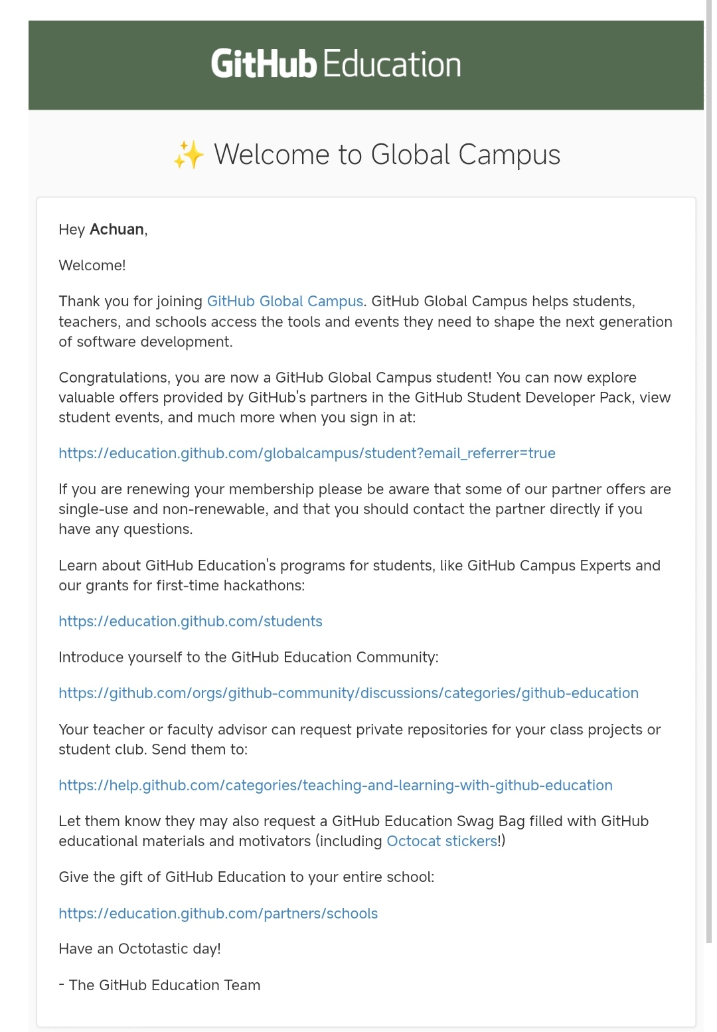This screenshot has width=717, height=1032.
Task: Click the "Welcome to Global Campus" heading
Action: point(386,155)
